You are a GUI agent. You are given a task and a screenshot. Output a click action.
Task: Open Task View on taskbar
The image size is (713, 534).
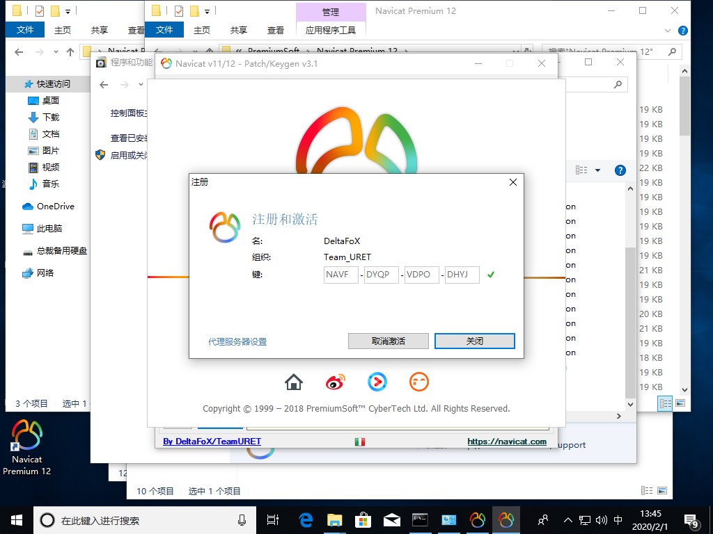pos(273,520)
